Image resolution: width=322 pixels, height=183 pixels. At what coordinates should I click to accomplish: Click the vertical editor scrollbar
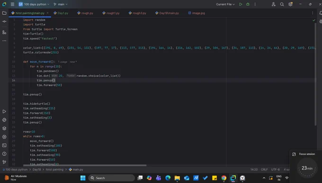point(315,74)
